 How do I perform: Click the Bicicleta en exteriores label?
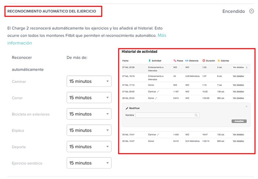pos(31,114)
